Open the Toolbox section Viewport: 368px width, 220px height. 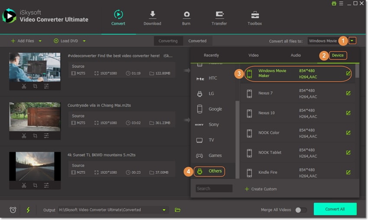tap(255, 18)
